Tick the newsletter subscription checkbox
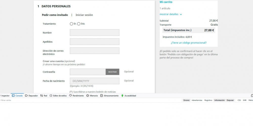253x126 pixels. coord(71,92)
